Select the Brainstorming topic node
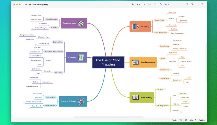Viewport: 217px width, 125px height. 74,23
